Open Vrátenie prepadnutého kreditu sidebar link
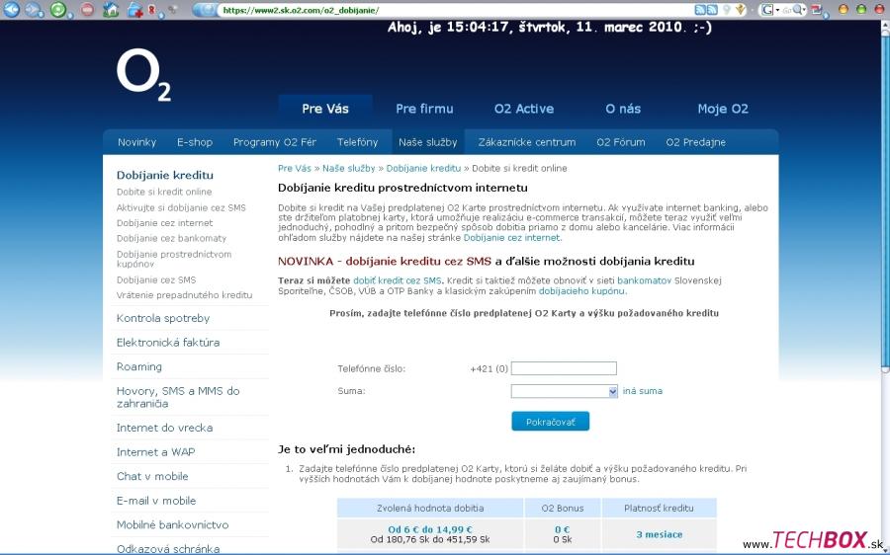 pyautogui.click(x=185, y=295)
